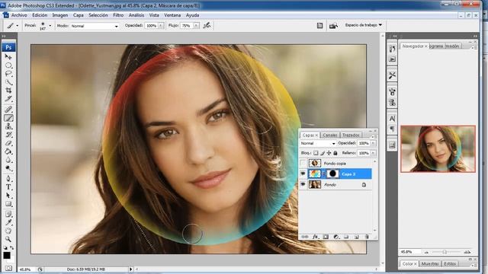The width and height of the screenshot is (488, 274).
Task: Open layer blend mode Normal dropdown
Action: click(x=318, y=143)
